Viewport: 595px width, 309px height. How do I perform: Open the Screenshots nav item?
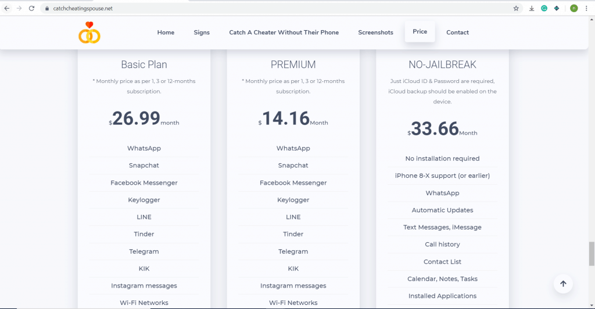click(x=376, y=32)
